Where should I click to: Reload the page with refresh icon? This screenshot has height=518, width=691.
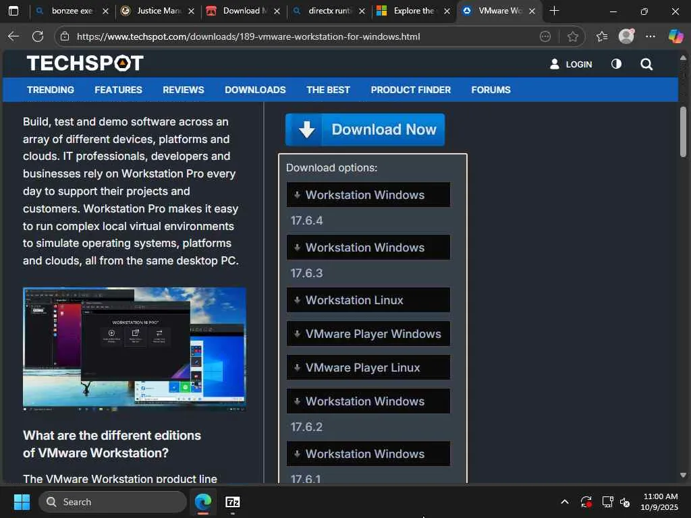pyautogui.click(x=38, y=36)
